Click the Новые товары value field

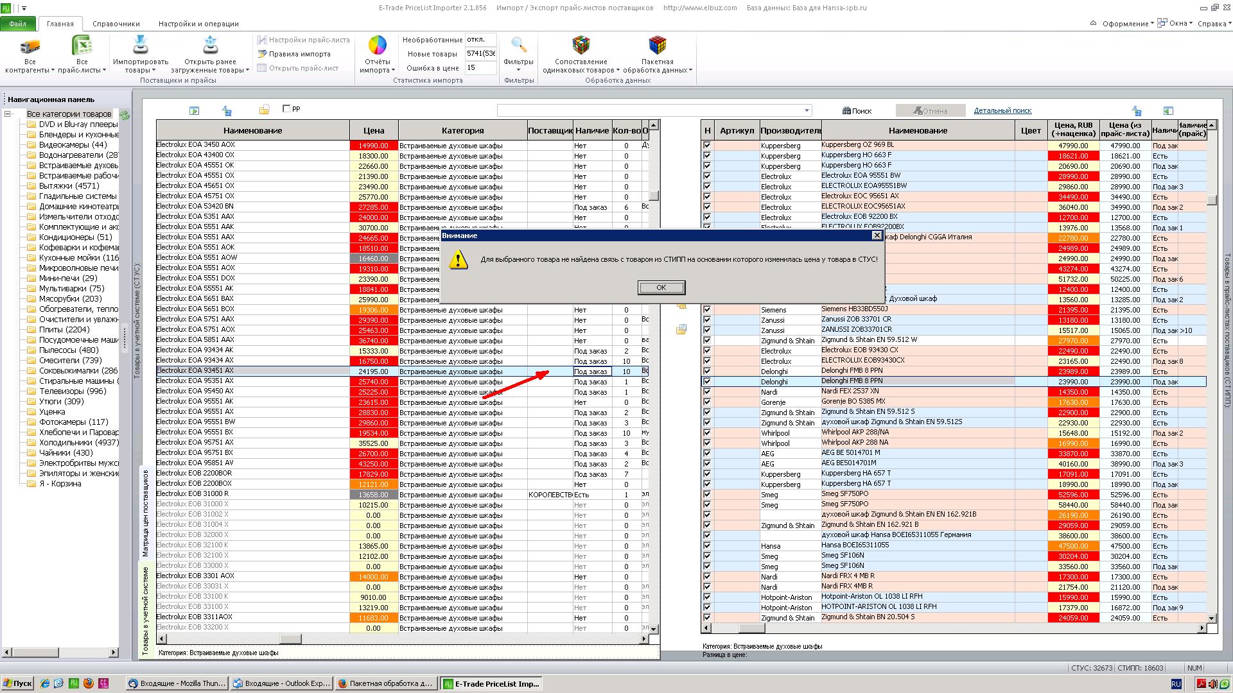click(481, 54)
